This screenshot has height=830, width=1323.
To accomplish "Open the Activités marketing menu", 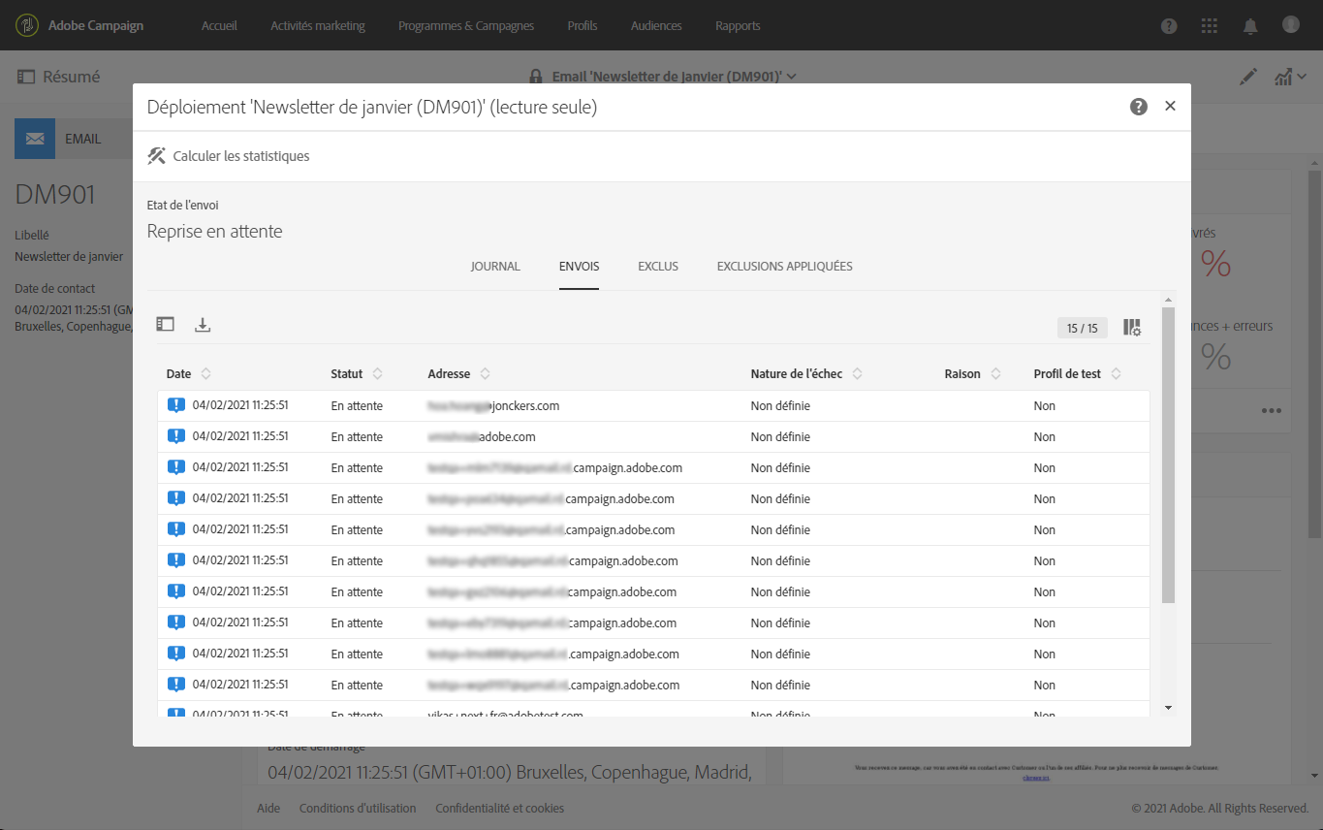I will pos(318,26).
